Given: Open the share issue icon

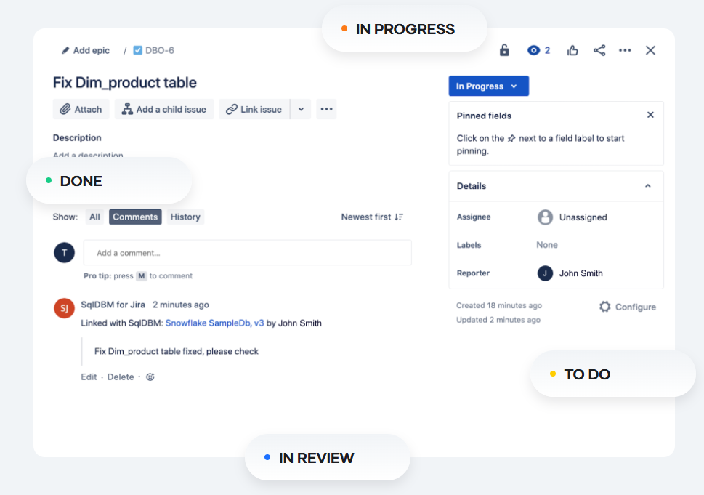Looking at the screenshot, I should point(599,50).
